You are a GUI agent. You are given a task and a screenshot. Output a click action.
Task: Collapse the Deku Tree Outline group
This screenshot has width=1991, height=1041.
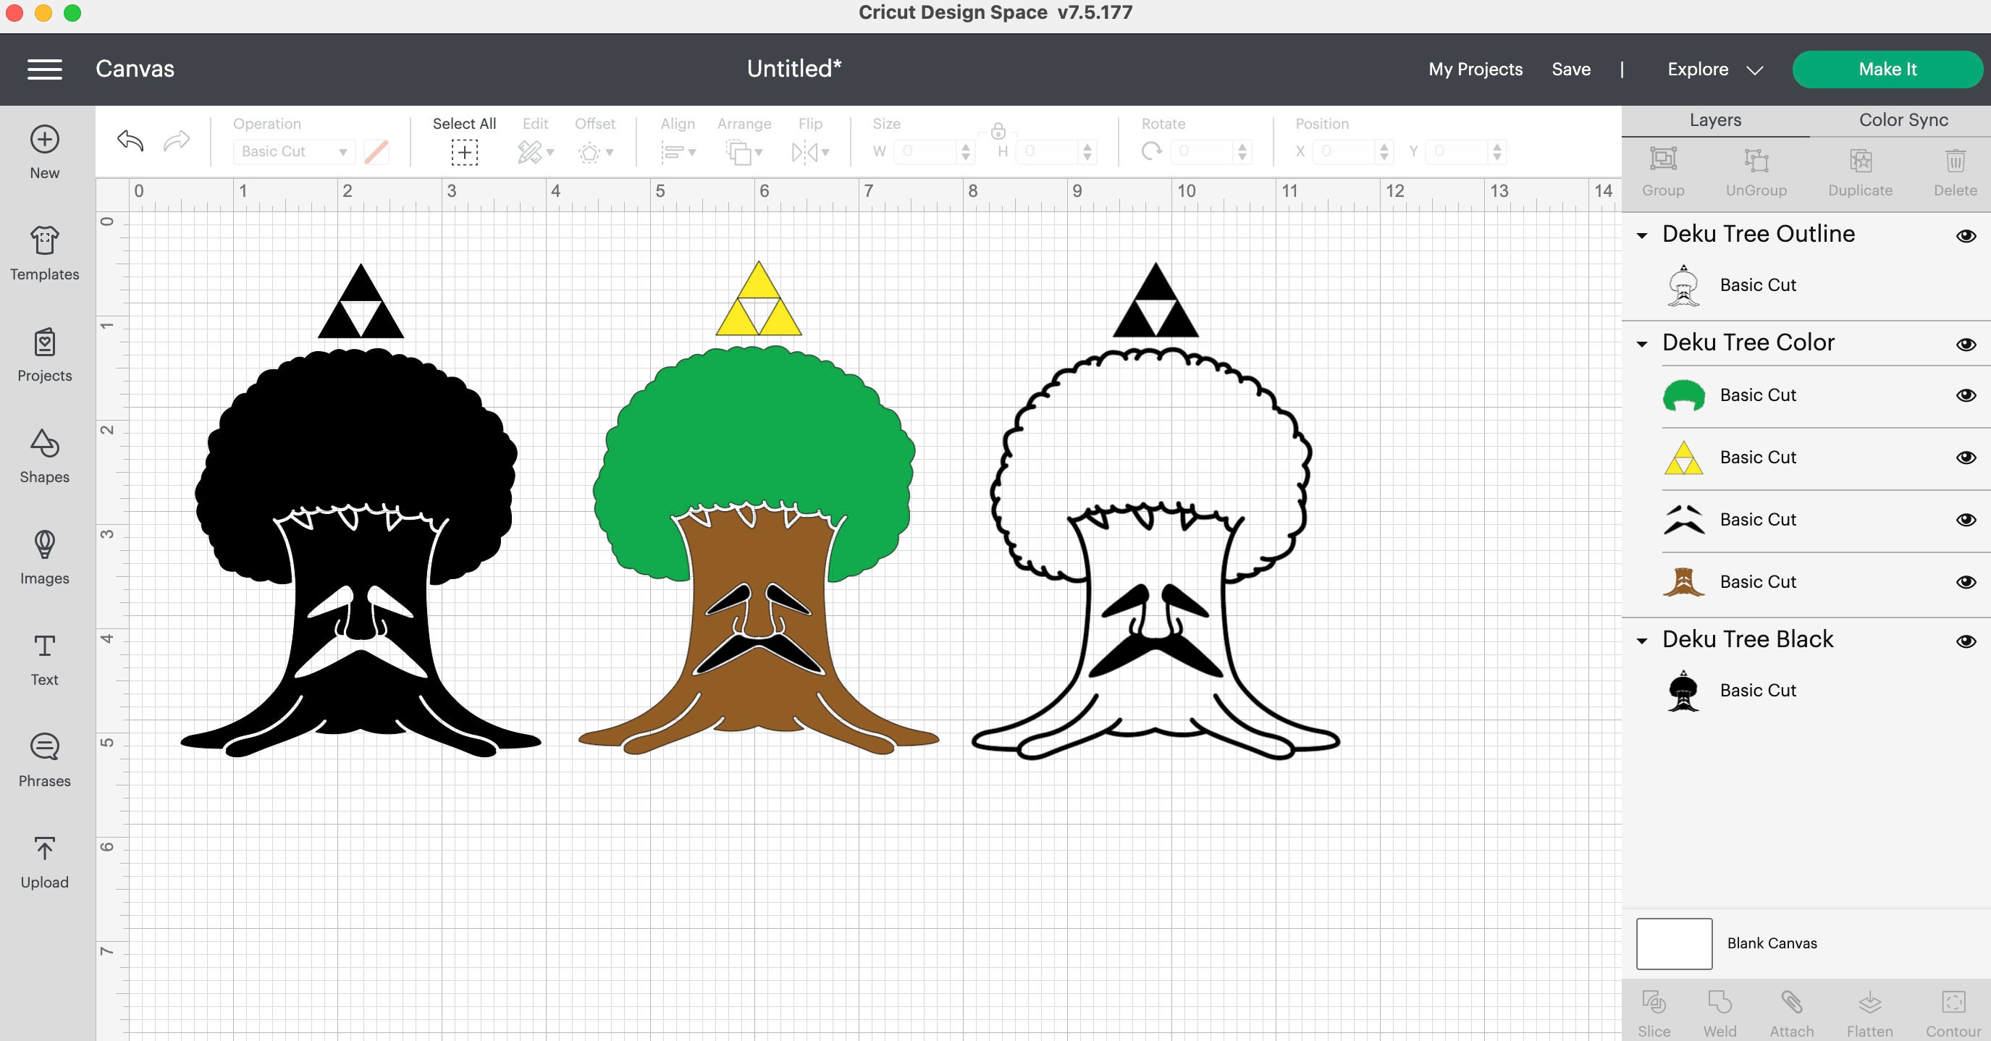[1643, 236]
